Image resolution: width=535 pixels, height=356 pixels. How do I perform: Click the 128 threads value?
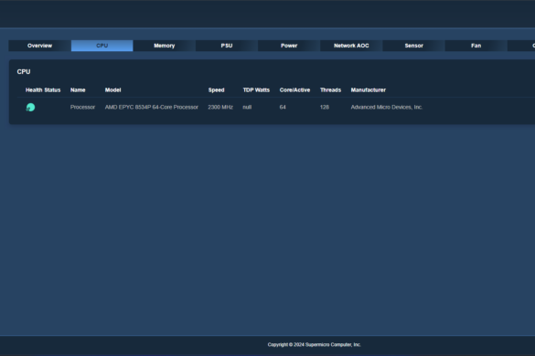tap(325, 107)
